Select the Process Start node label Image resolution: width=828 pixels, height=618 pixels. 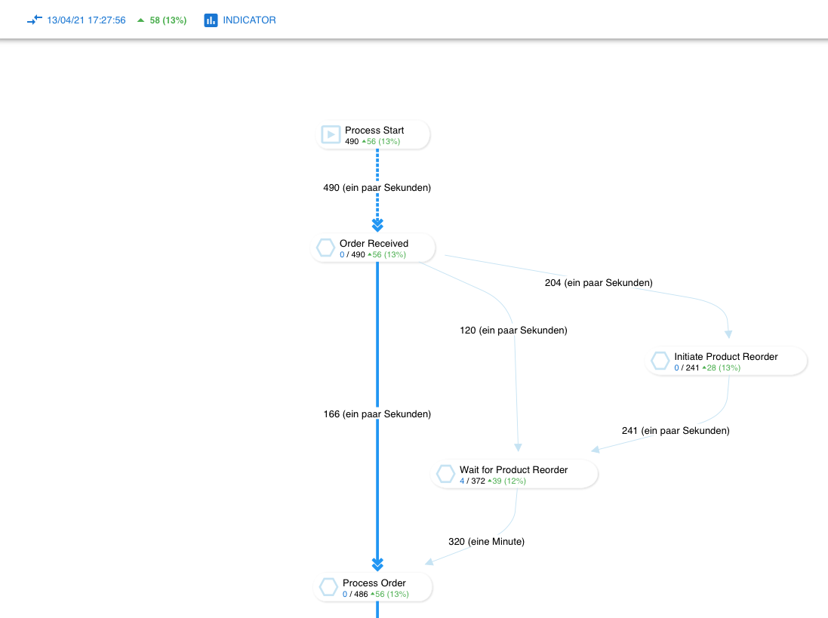374,131
